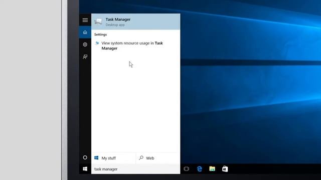Viewport: 321px width, 180px height.
Task: Open the Windows Start button
Action: tap(85, 169)
